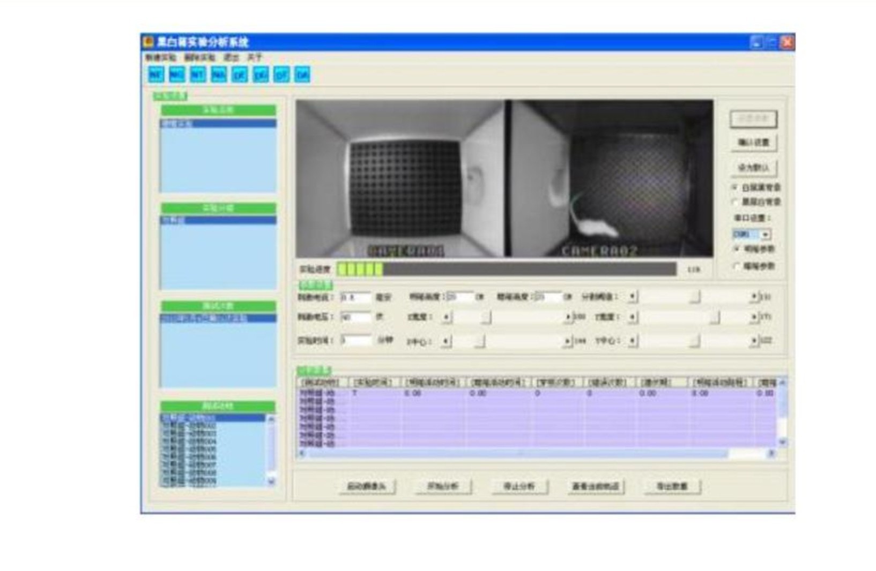Open the 关于 menu
The image size is (876, 571).
click(x=254, y=57)
